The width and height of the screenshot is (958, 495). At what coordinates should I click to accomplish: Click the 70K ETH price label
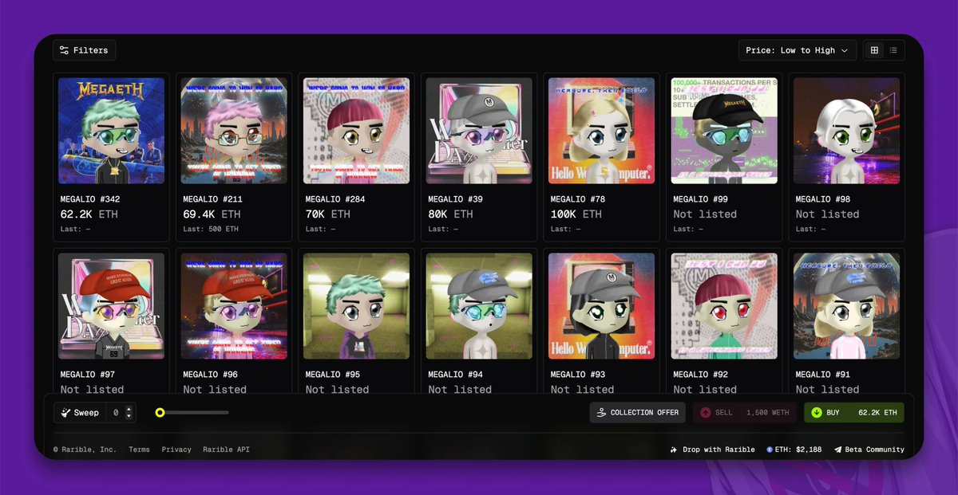(328, 214)
